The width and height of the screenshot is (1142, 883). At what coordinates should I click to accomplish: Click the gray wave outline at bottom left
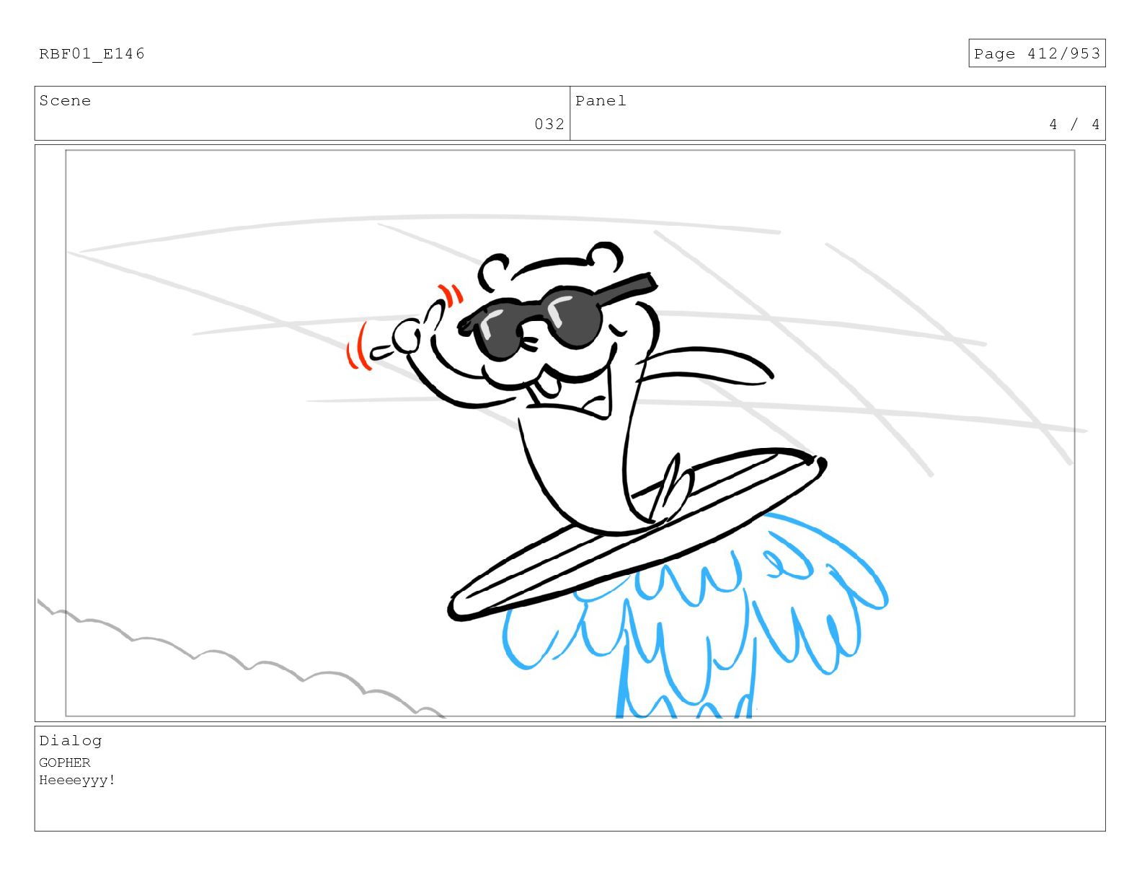coord(238,658)
